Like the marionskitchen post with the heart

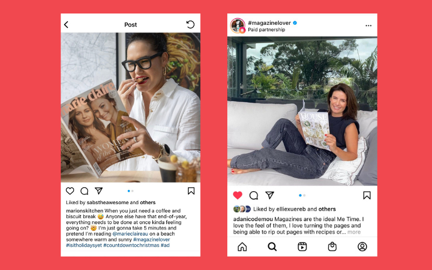[70, 191]
